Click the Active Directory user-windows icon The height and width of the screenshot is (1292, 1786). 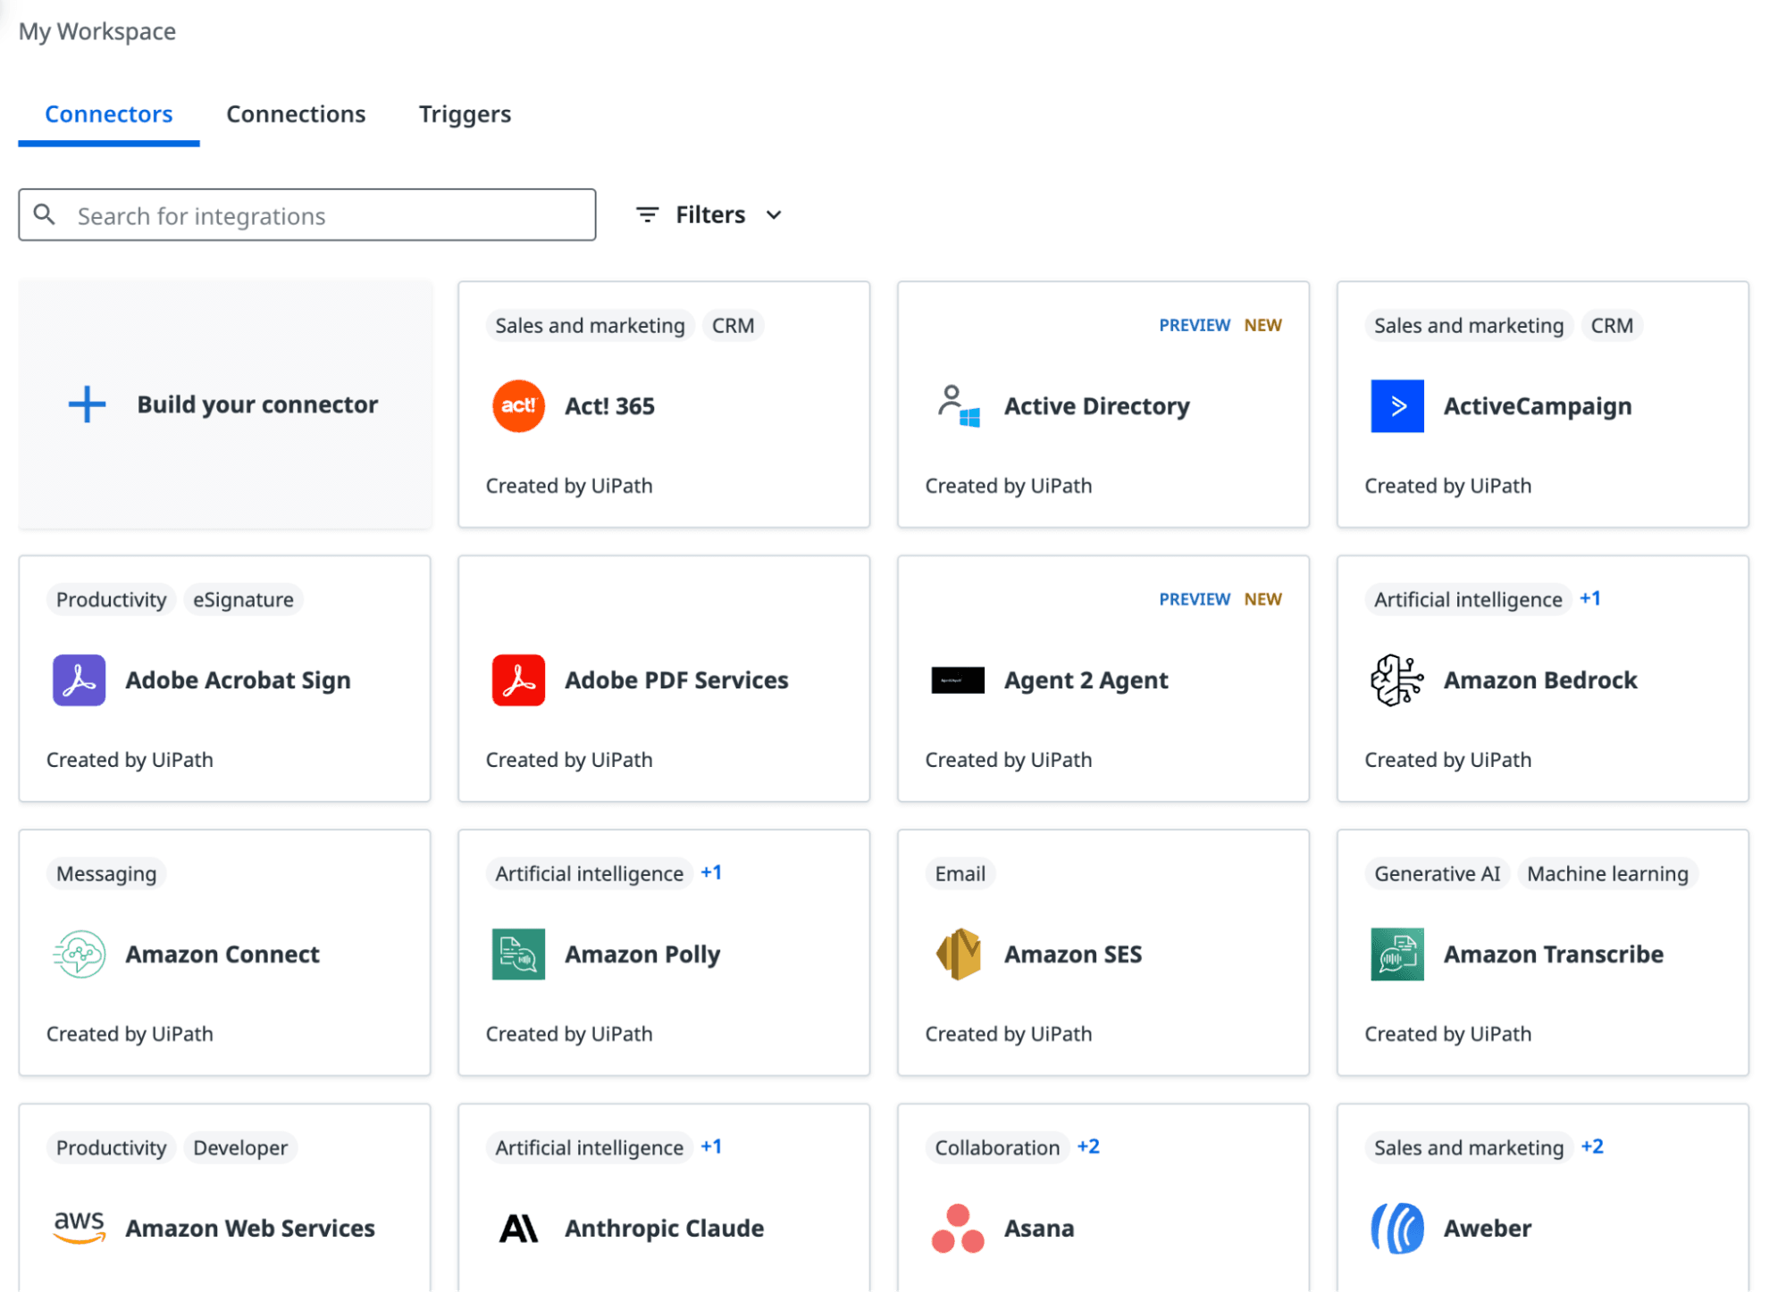958,405
